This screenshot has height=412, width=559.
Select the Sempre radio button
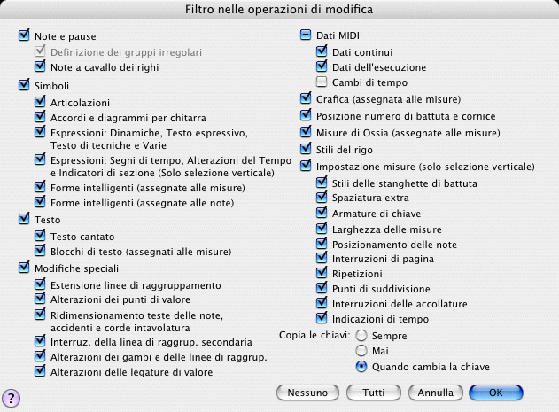coord(361,337)
